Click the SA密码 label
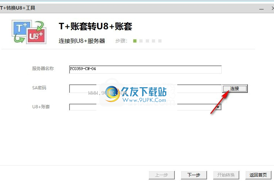This screenshot has width=274, height=188. point(39,88)
